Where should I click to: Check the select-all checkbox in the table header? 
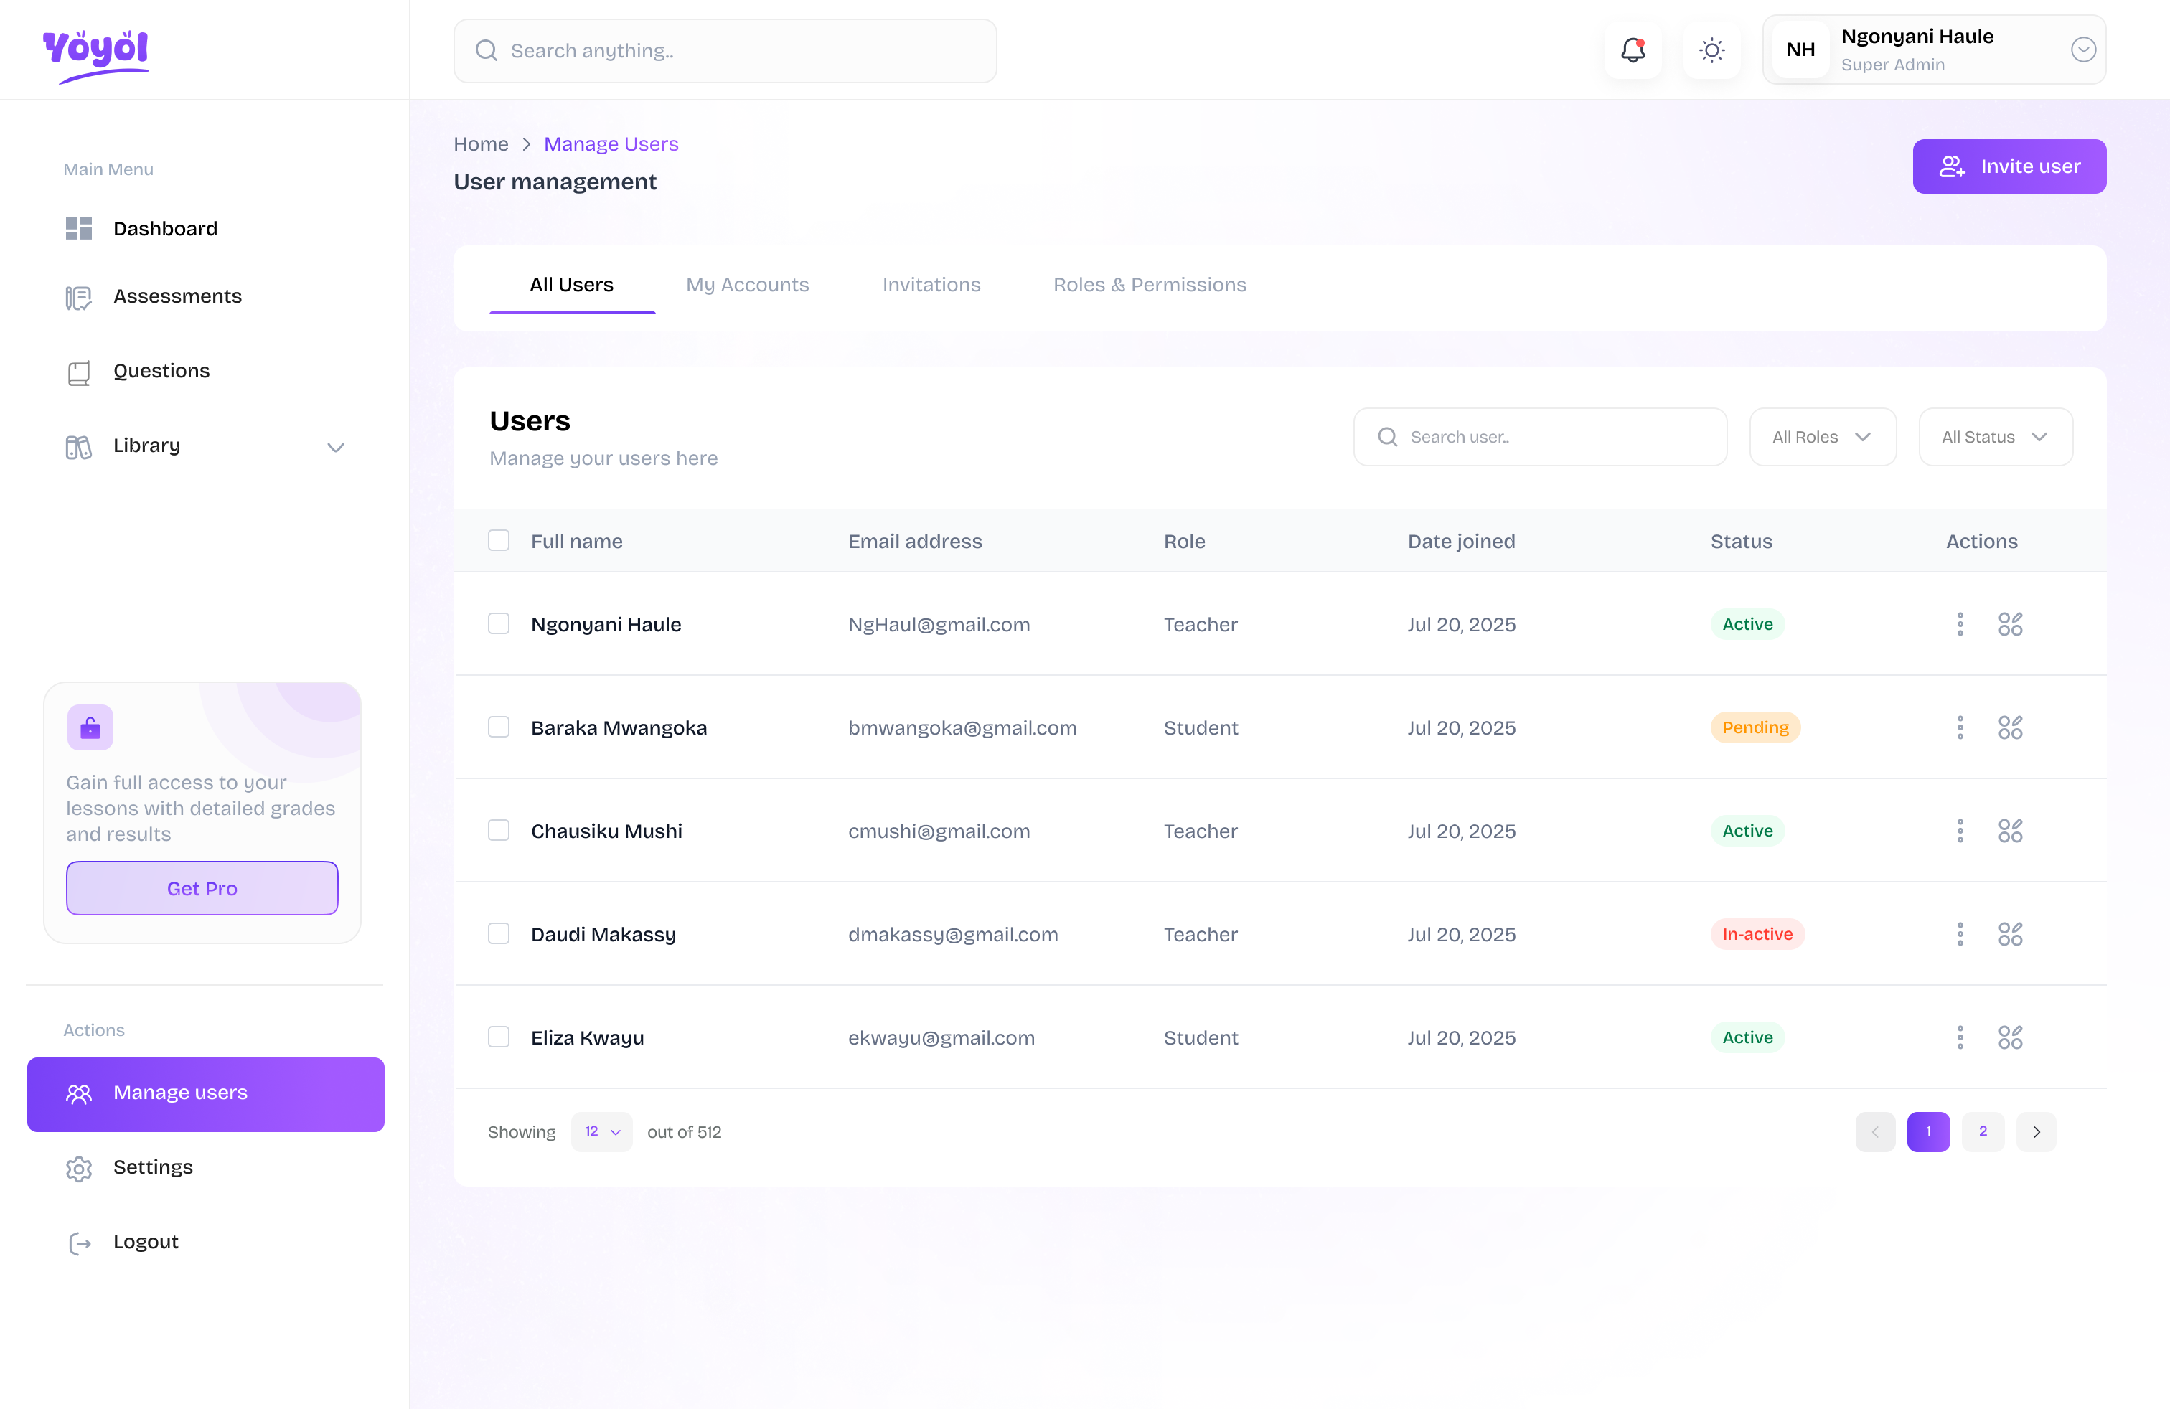499,539
